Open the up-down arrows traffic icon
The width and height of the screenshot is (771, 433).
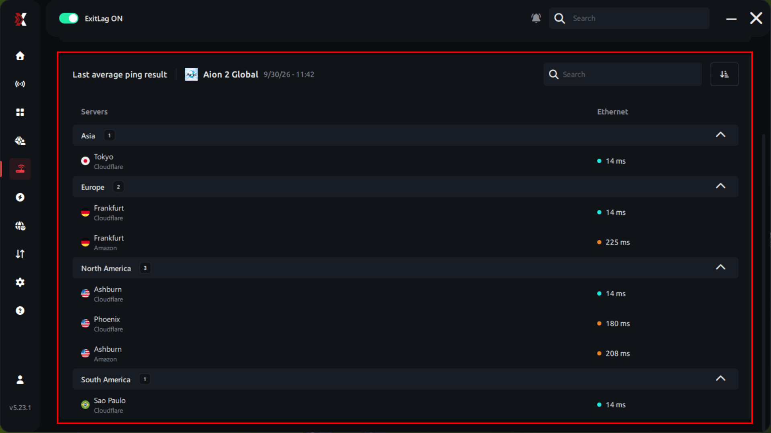click(x=20, y=254)
